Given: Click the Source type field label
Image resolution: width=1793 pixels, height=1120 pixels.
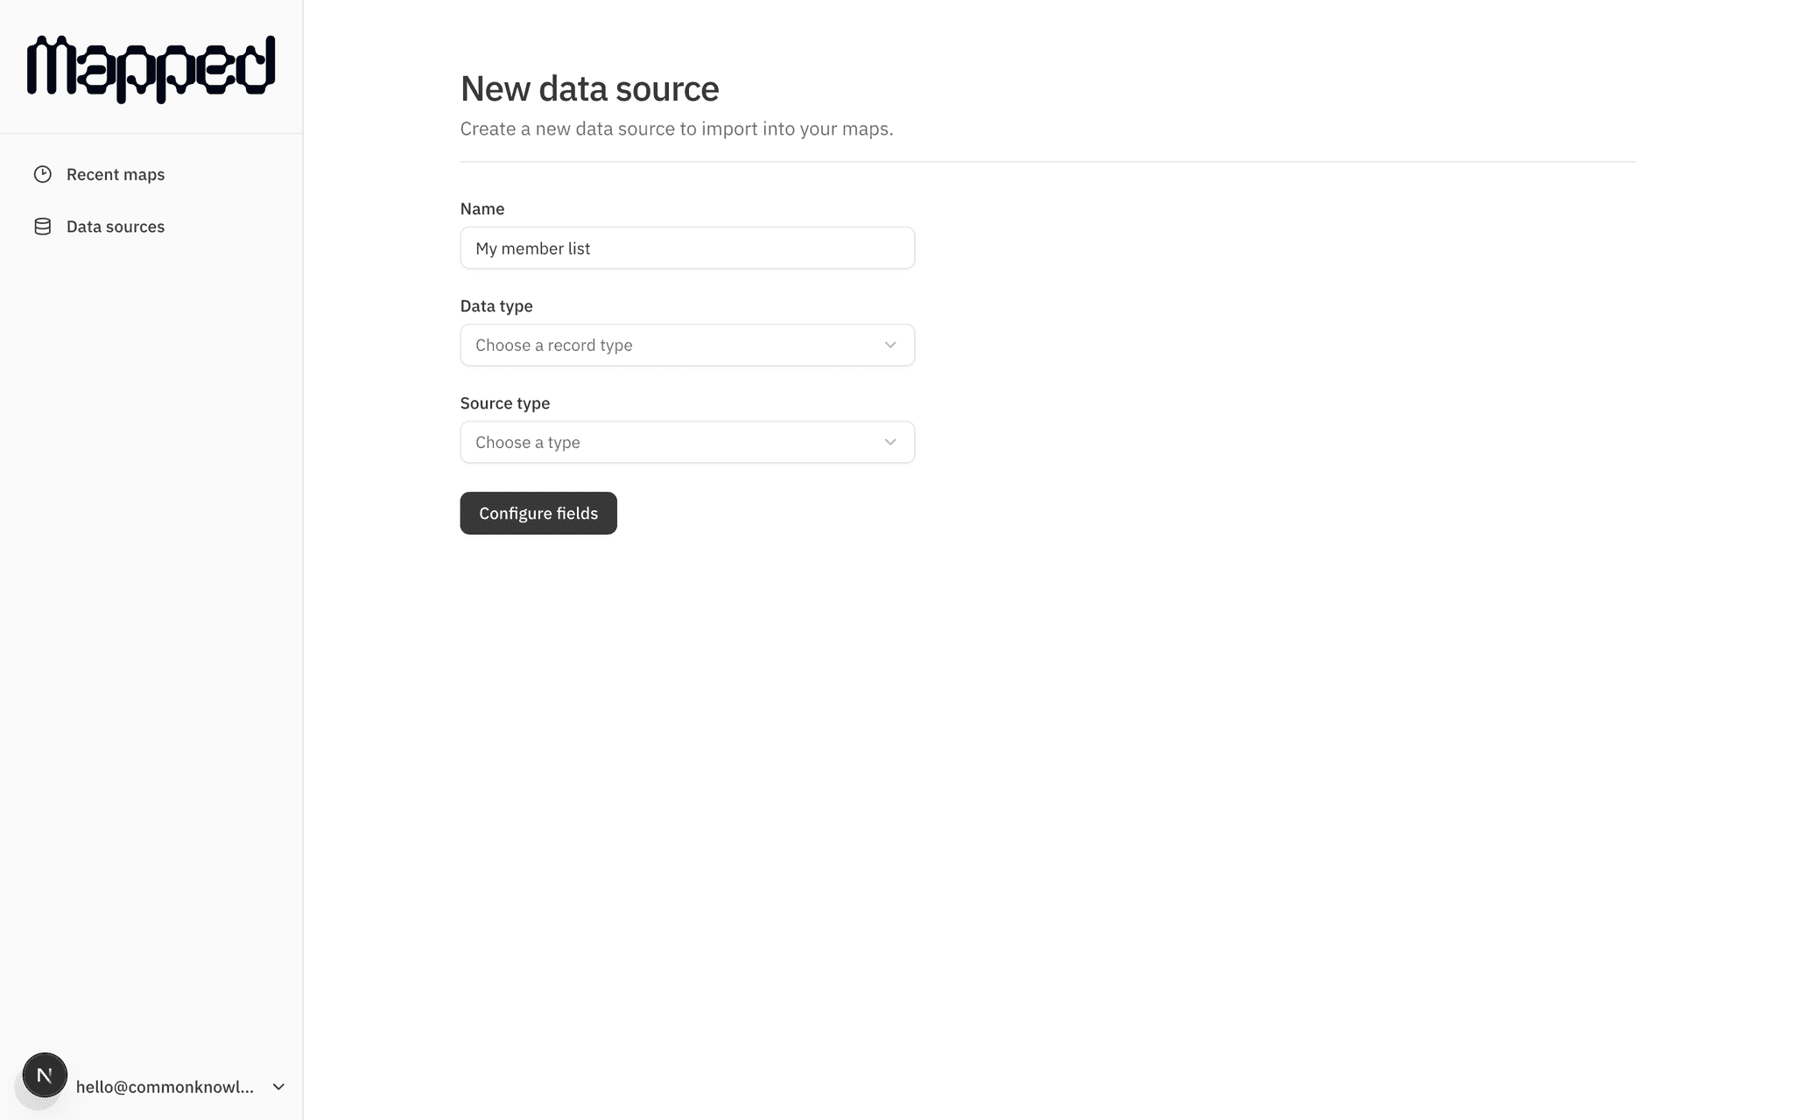Looking at the screenshot, I should click(505, 403).
